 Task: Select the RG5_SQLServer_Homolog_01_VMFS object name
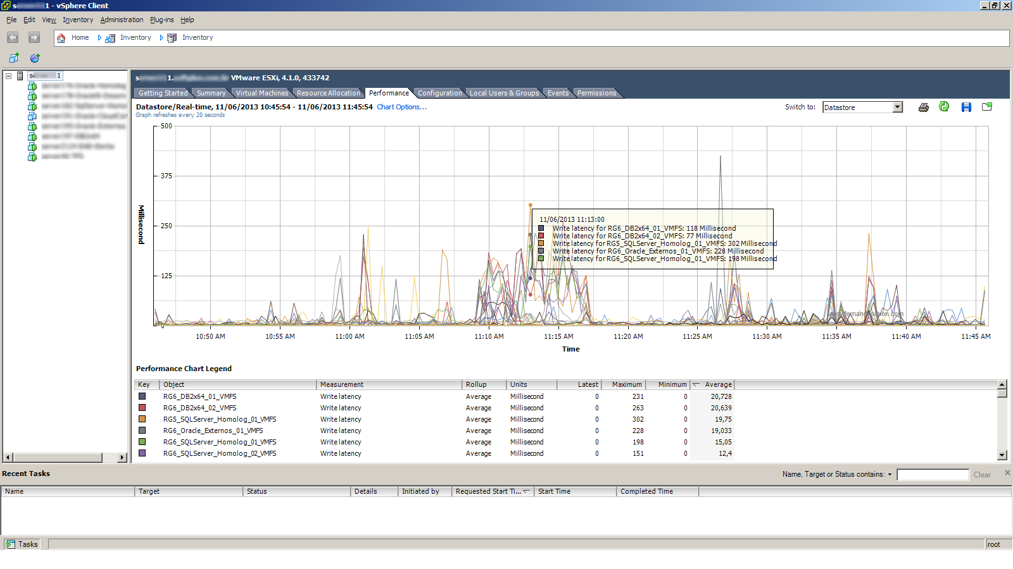(x=220, y=419)
